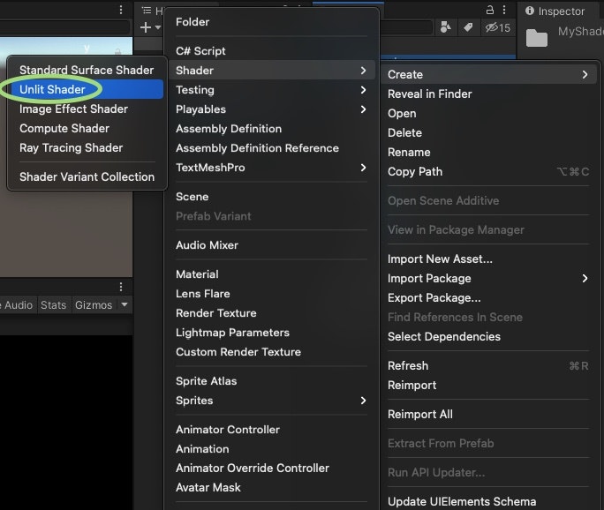Choose Animator Override Controller
604x510 pixels.
tap(272, 468)
